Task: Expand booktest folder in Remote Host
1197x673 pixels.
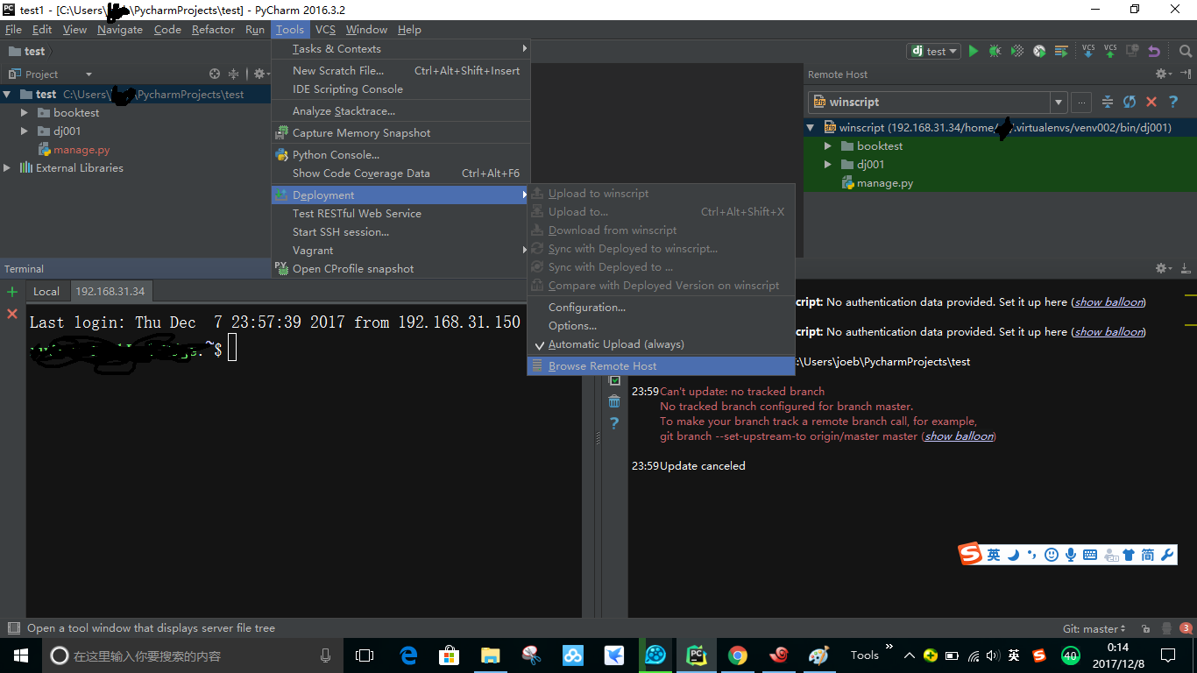Action: 828,146
